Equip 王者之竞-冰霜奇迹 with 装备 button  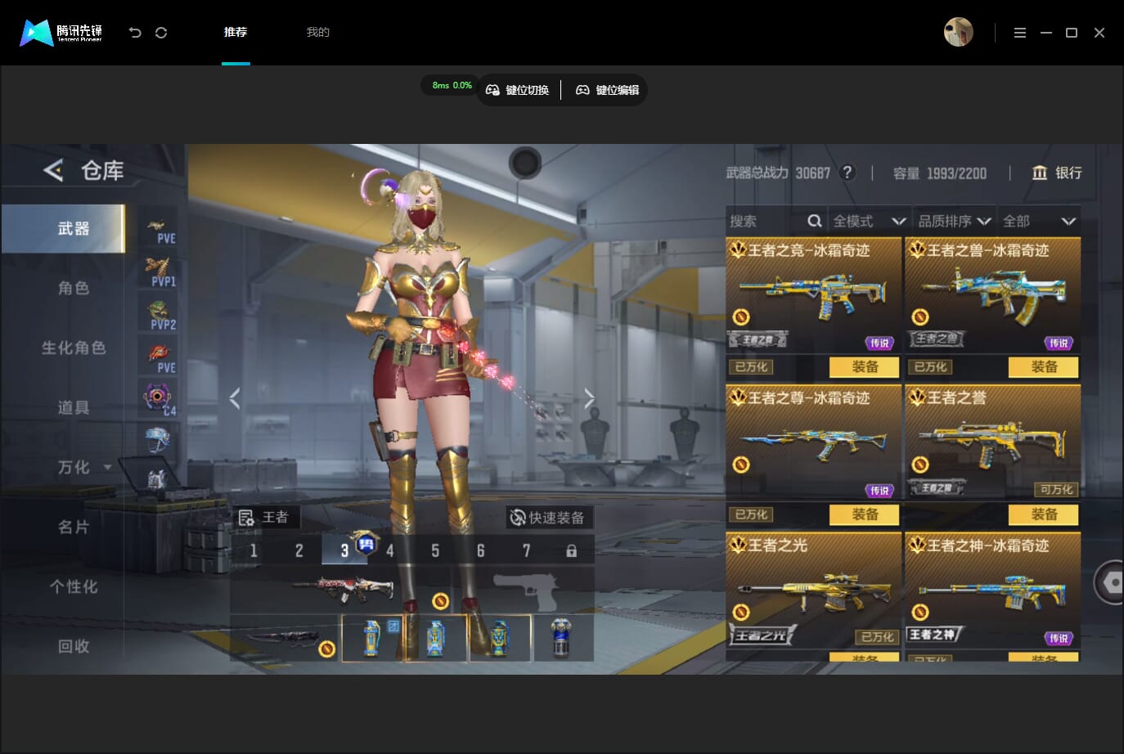pyautogui.click(x=865, y=367)
